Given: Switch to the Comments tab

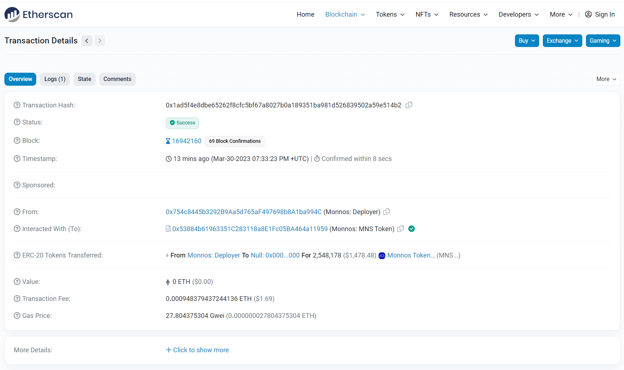Looking at the screenshot, I should pos(117,79).
